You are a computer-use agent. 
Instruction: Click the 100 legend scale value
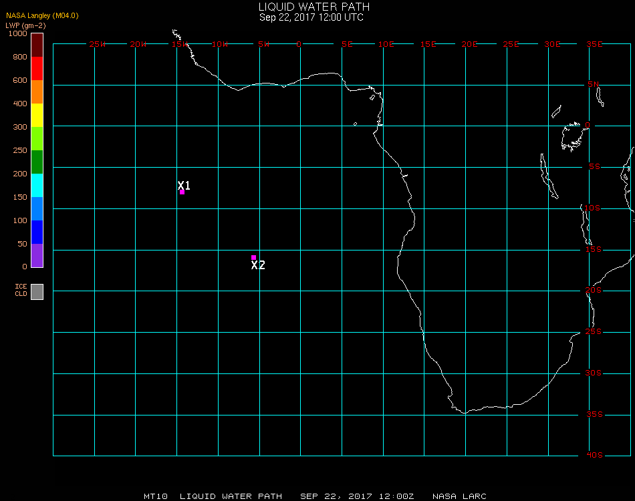pos(20,220)
